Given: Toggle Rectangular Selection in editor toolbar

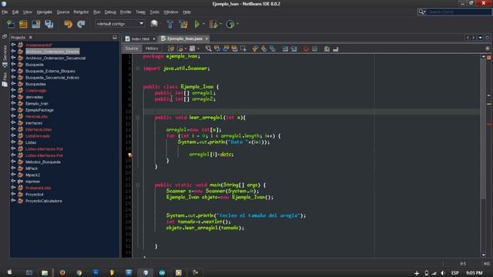Looking at the screenshot, I should coord(243,48).
